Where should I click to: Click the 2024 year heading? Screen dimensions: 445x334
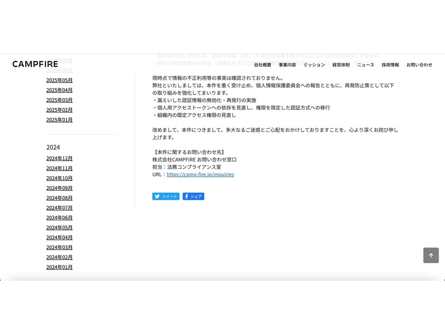click(x=53, y=147)
